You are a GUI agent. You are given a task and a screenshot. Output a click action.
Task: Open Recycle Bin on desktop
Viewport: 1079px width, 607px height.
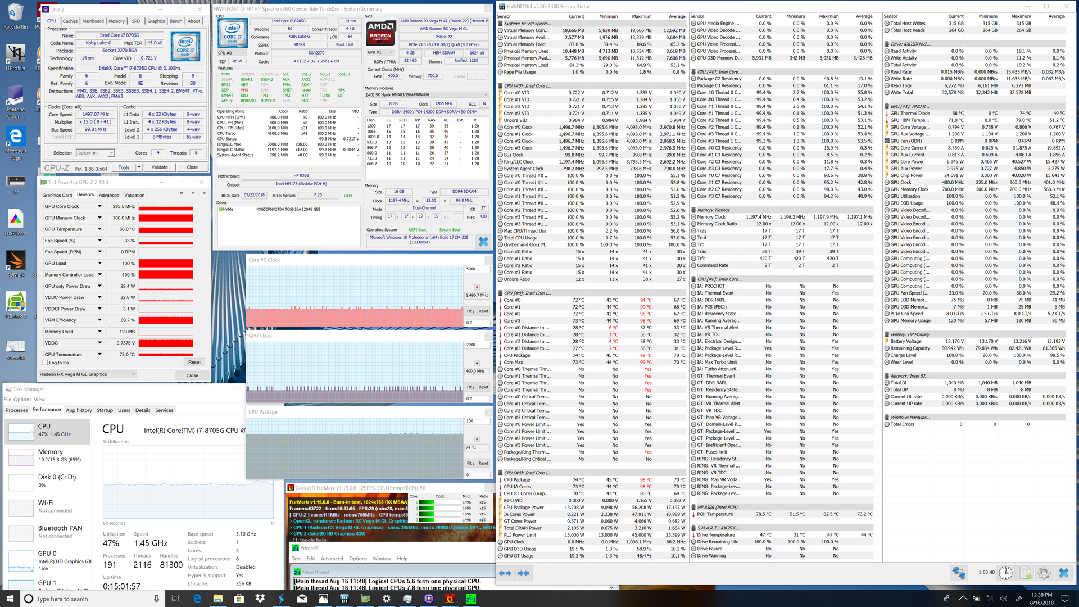point(15,17)
